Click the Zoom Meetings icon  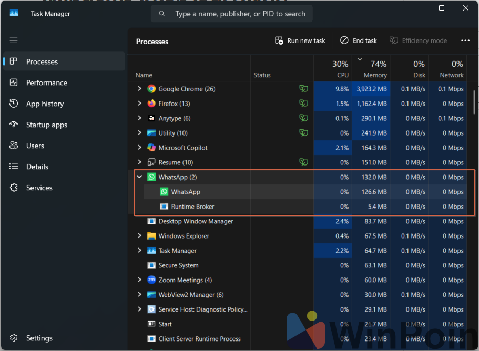coord(151,280)
